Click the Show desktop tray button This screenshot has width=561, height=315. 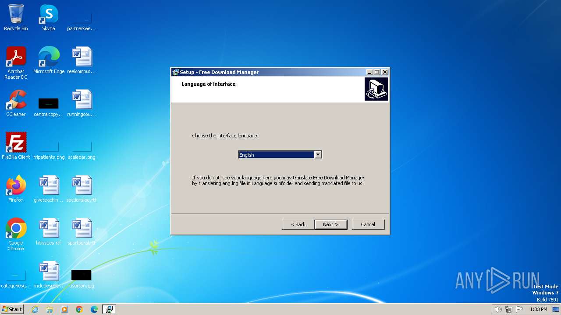click(556, 309)
